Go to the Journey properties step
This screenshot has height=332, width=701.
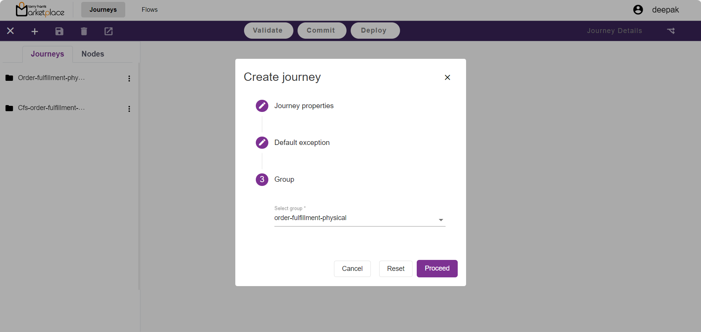(304, 106)
